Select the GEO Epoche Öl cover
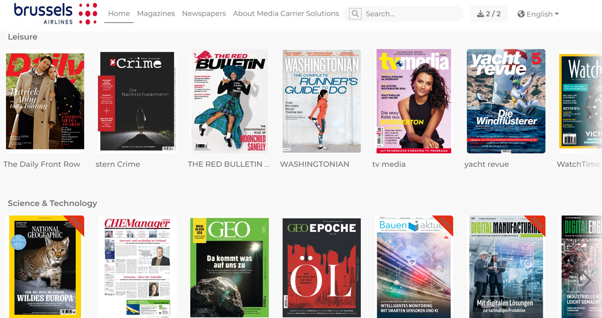This screenshot has height=318, width=602. point(322,266)
